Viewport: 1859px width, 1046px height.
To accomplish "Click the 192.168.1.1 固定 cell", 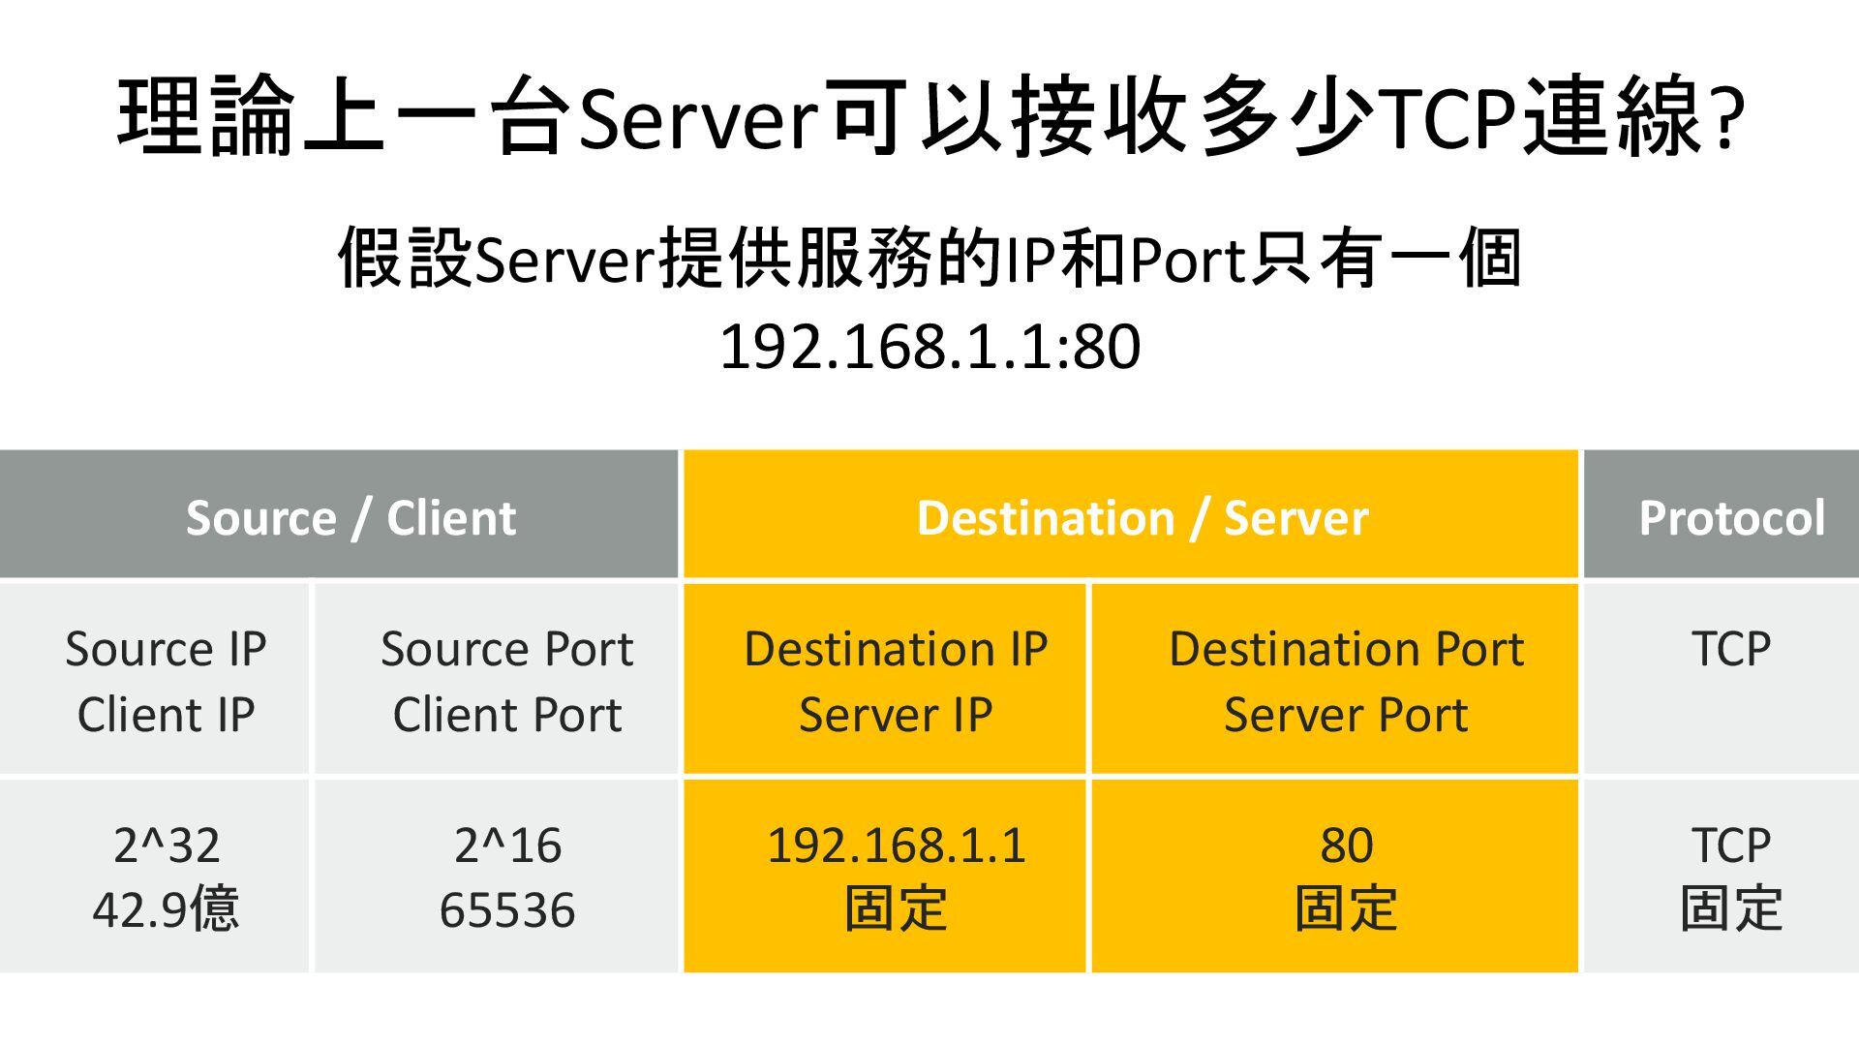I will coord(885,876).
